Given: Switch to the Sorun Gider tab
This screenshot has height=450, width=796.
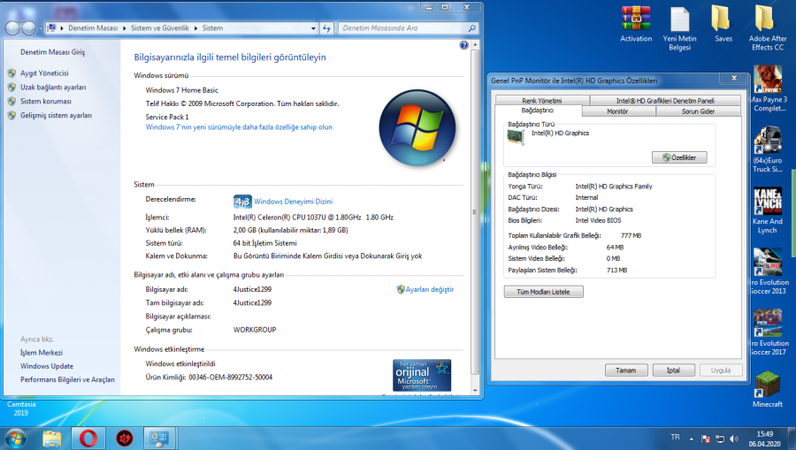Looking at the screenshot, I should coord(698,111).
